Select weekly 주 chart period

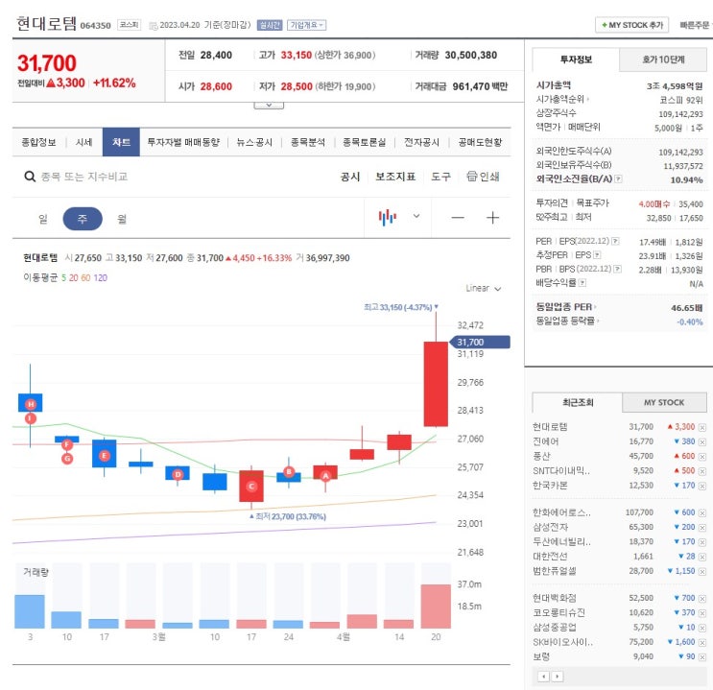[x=83, y=219]
